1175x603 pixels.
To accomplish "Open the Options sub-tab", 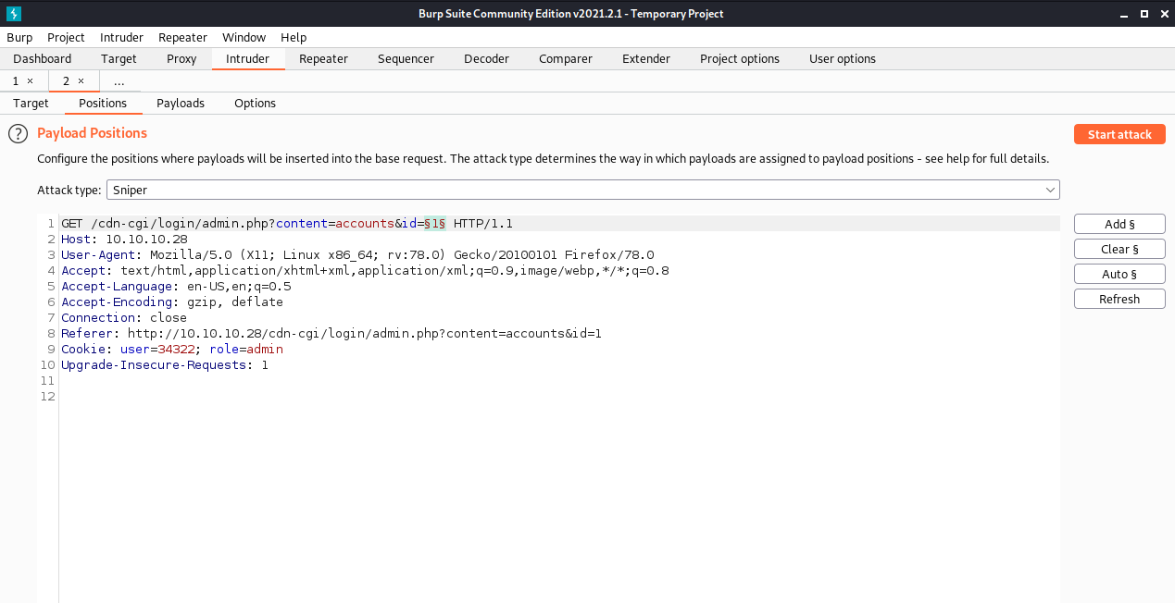I will pos(255,104).
